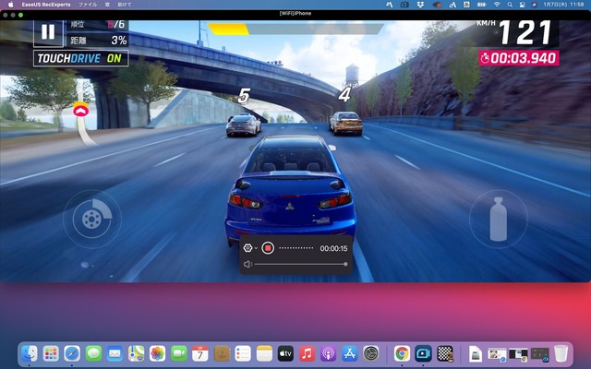Open the 助けて menu
The image size is (591, 369).
[125, 5]
